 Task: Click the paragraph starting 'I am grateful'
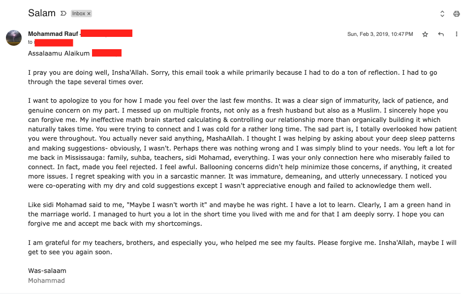[242, 247]
